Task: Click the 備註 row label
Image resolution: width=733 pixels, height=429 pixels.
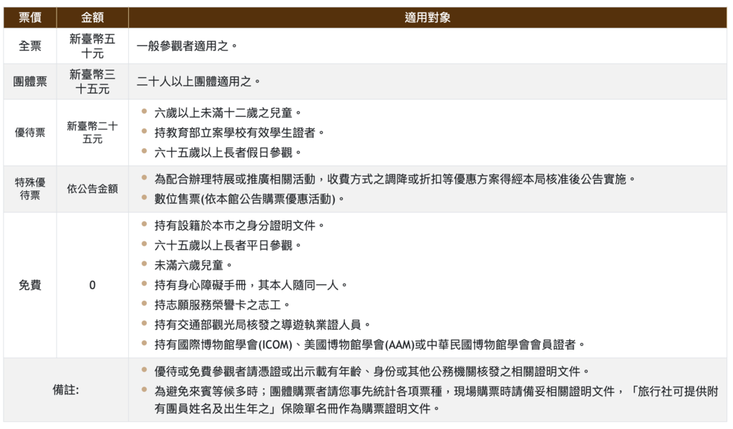Action: click(66, 390)
